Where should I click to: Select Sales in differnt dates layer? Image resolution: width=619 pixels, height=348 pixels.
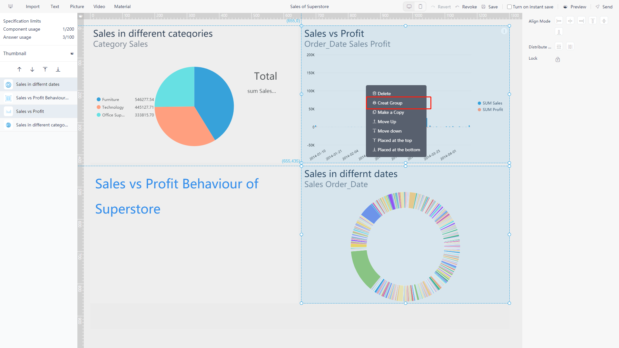point(39,85)
